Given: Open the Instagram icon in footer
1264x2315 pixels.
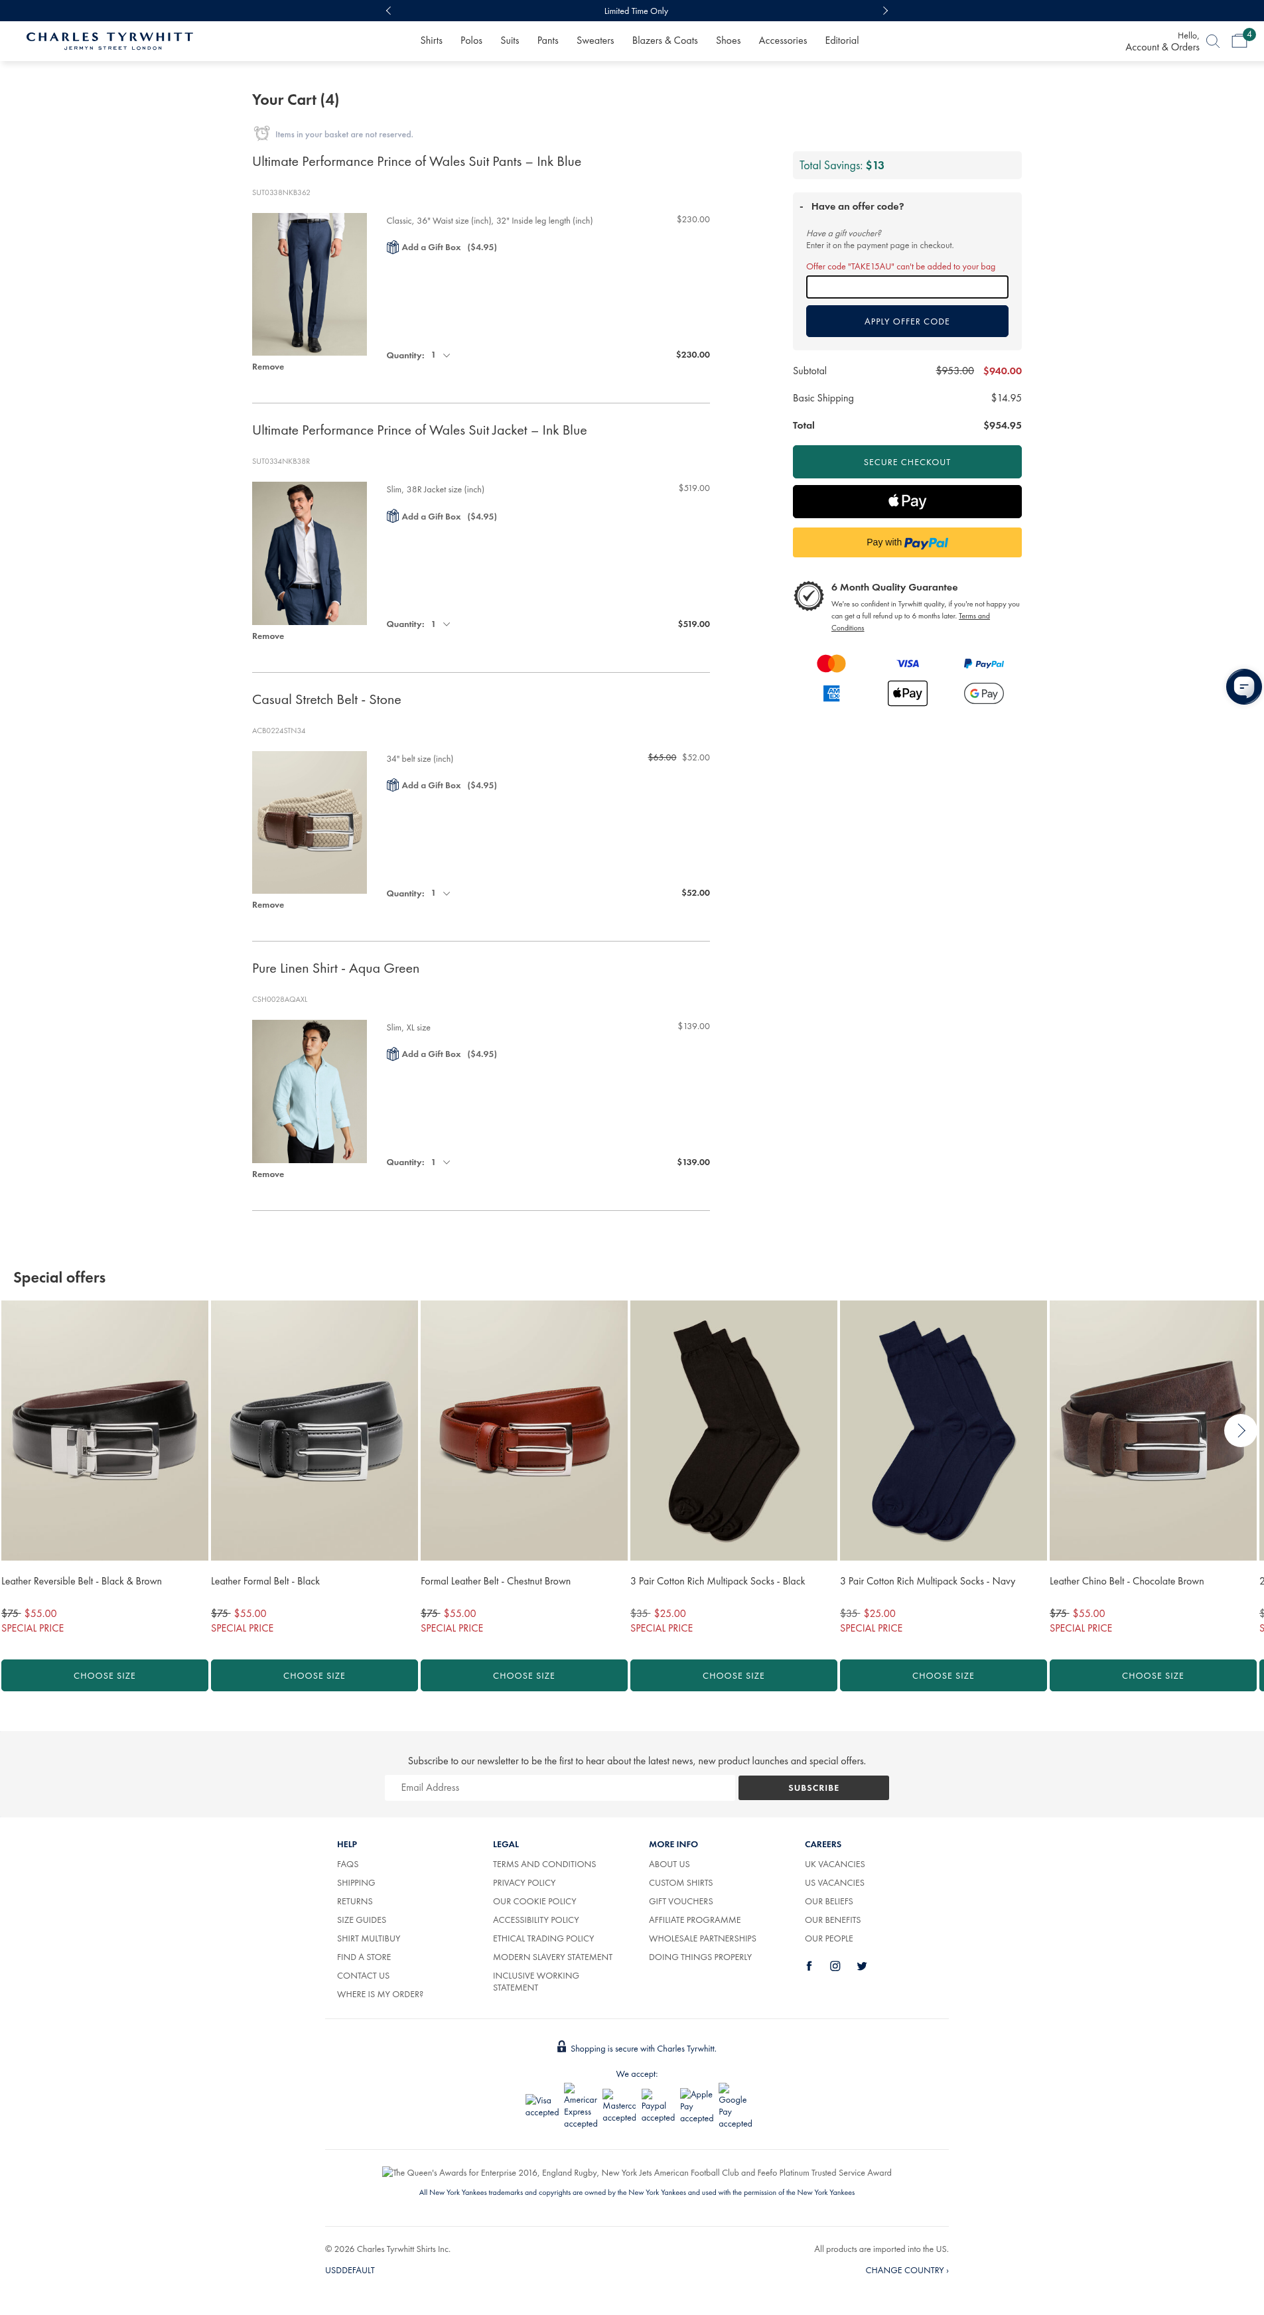Looking at the screenshot, I should 835,1965.
